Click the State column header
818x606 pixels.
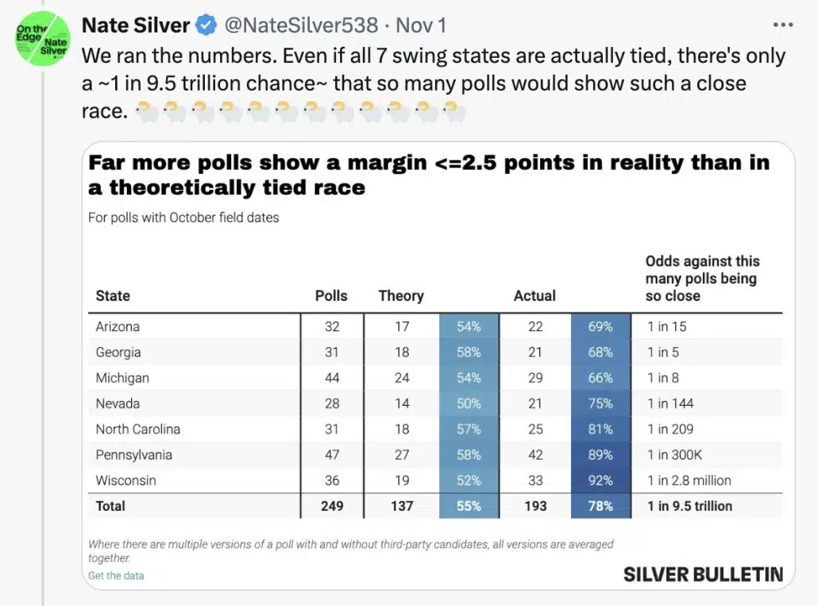coord(113,295)
